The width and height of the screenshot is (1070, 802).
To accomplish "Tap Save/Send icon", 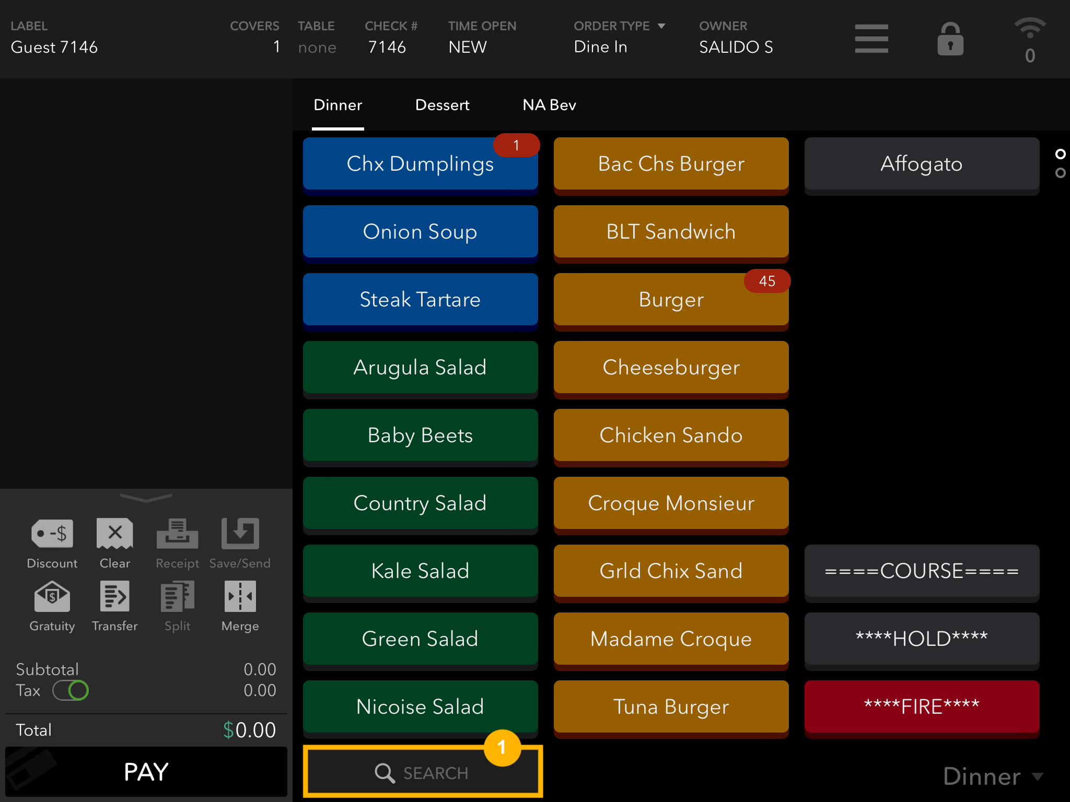I will tap(240, 544).
